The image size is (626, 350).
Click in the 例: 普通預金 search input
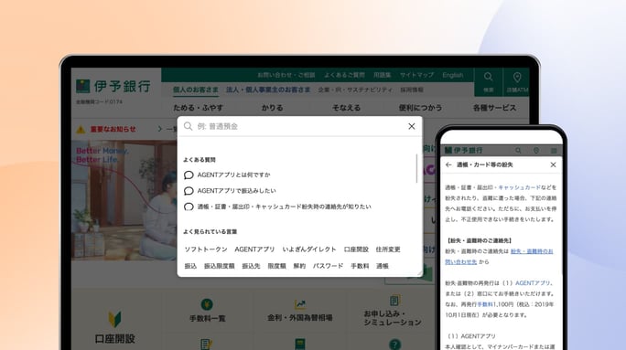click(299, 126)
